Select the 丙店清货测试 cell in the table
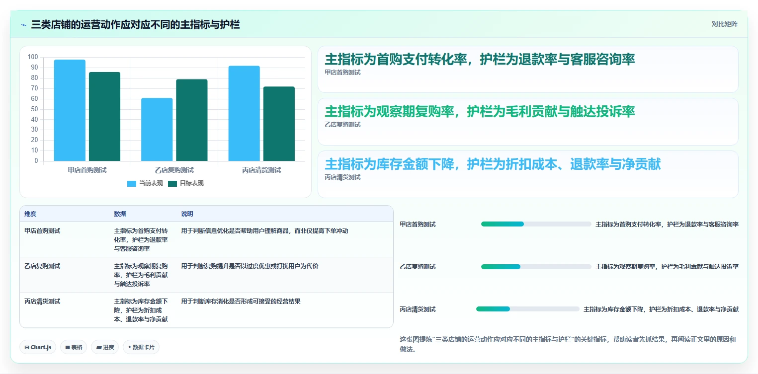The width and height of the screenshot is (758, 374). (42, 301)
